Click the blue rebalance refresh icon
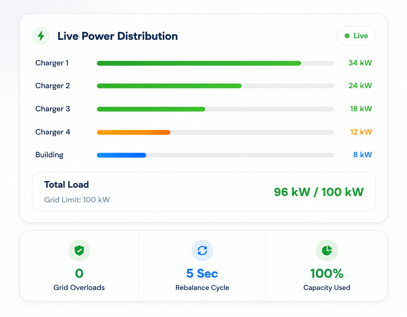The image size is (407, 317). click(x=202, y=250)
